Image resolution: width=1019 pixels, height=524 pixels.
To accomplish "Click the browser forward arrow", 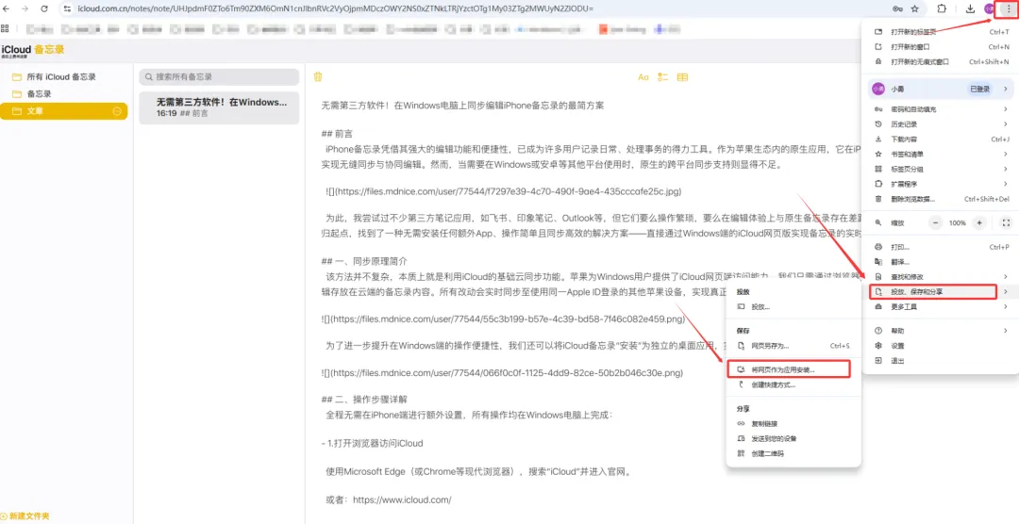I will tap(25, 8).
